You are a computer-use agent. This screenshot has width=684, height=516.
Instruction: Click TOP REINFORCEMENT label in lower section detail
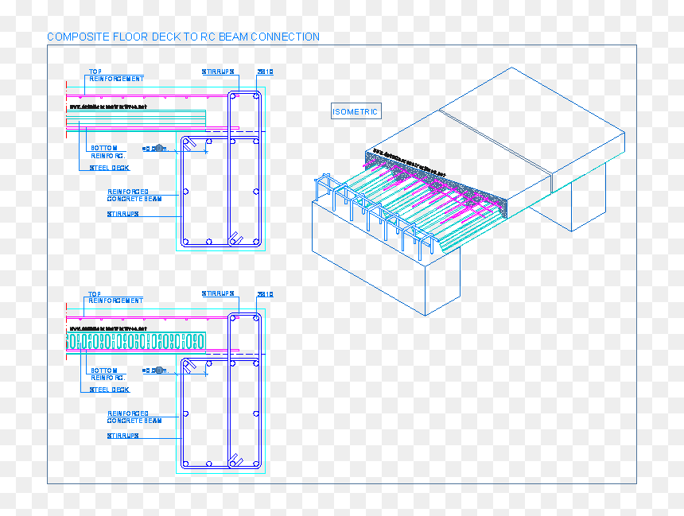point(115,297)
